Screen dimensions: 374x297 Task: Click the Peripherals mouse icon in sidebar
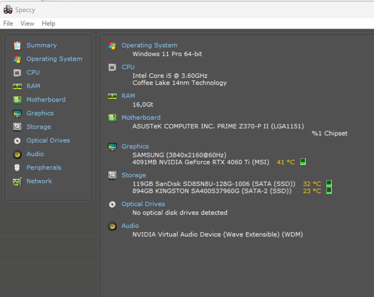[x=17, y=168]
